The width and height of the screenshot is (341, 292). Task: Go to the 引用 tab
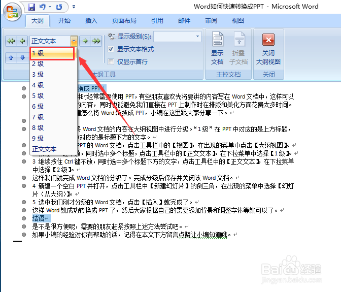point(157,21)
